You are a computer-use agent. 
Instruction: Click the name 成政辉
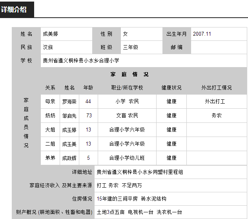point(69,158)
